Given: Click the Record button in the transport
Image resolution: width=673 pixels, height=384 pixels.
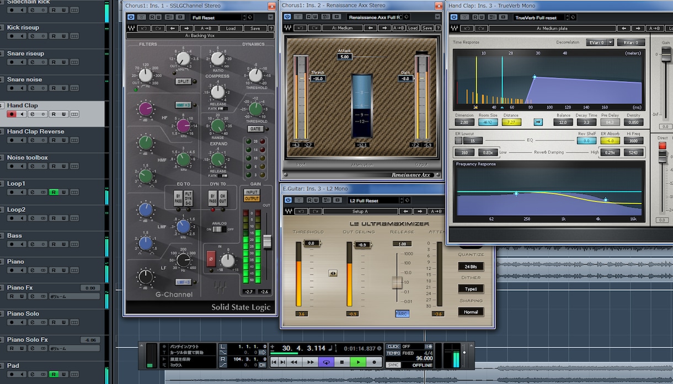Looking at the screenshot, I should pos(373,362).
